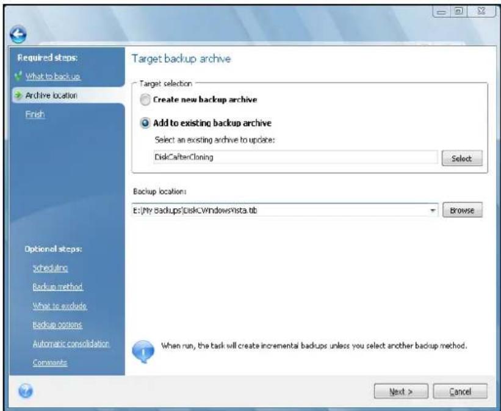Click the existing archive name field
The image size is (501, 411).
tap(295, 158)
